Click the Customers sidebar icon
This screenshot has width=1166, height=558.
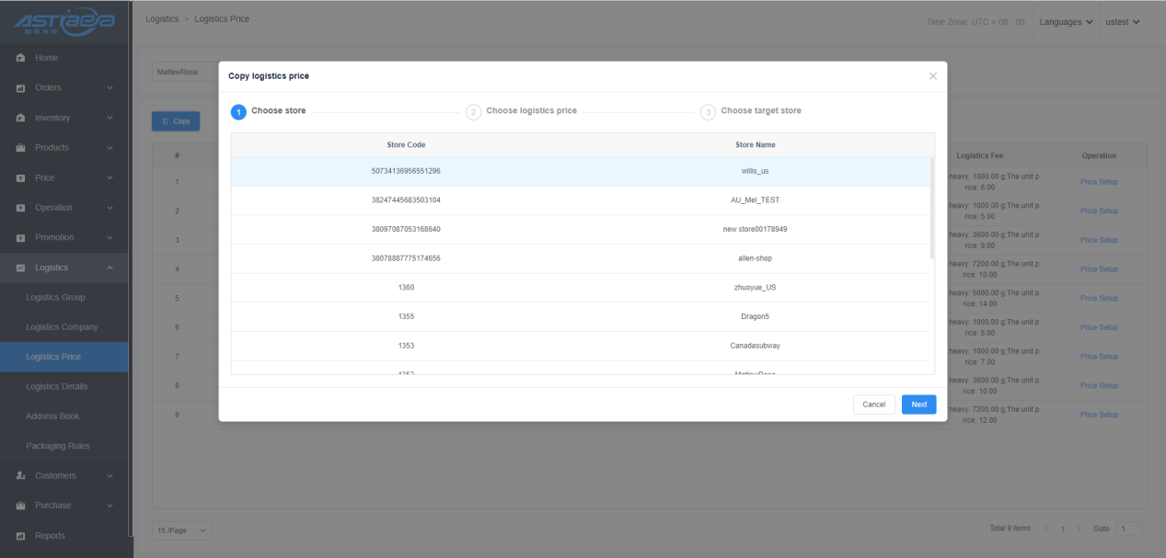[x=20, y=476]
